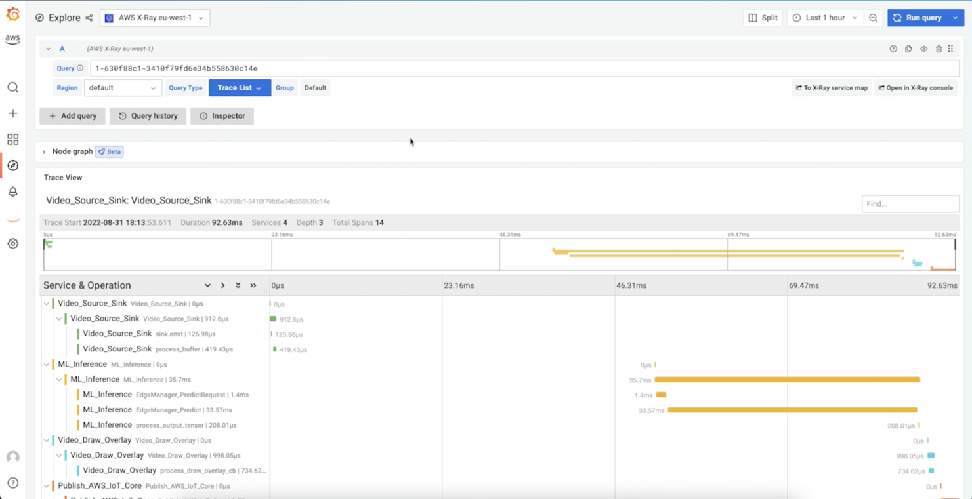Click the collapse all double chevron in Service & Operation
This screenshot has height=499, width=972.
pyautogui.click(x=253, y=285)
